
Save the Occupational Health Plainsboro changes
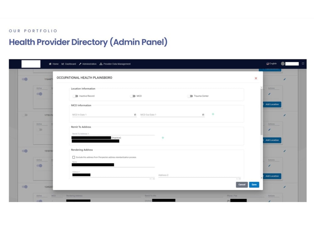[x=254, y=185]
